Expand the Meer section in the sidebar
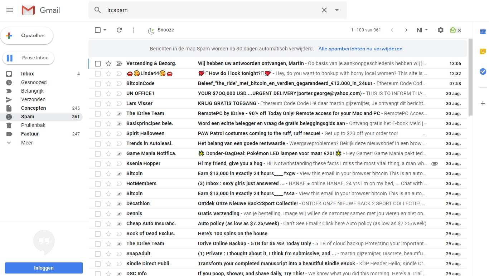 [26, 142]
